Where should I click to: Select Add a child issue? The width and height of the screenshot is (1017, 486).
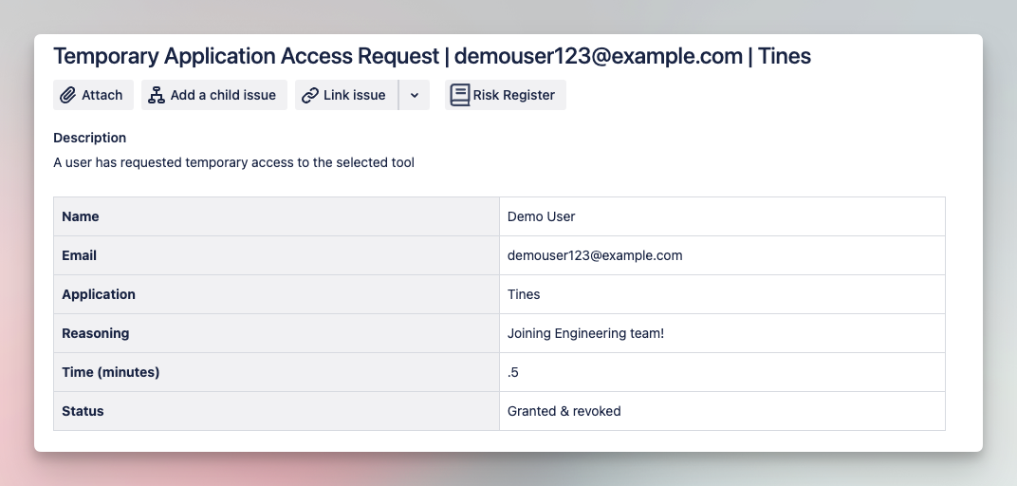coord(214,95)
